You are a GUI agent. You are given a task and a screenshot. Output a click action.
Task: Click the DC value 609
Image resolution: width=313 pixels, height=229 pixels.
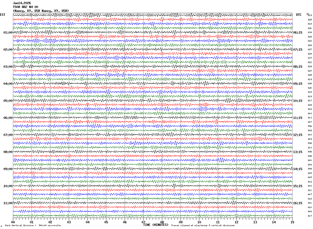[x=310, y=139]
